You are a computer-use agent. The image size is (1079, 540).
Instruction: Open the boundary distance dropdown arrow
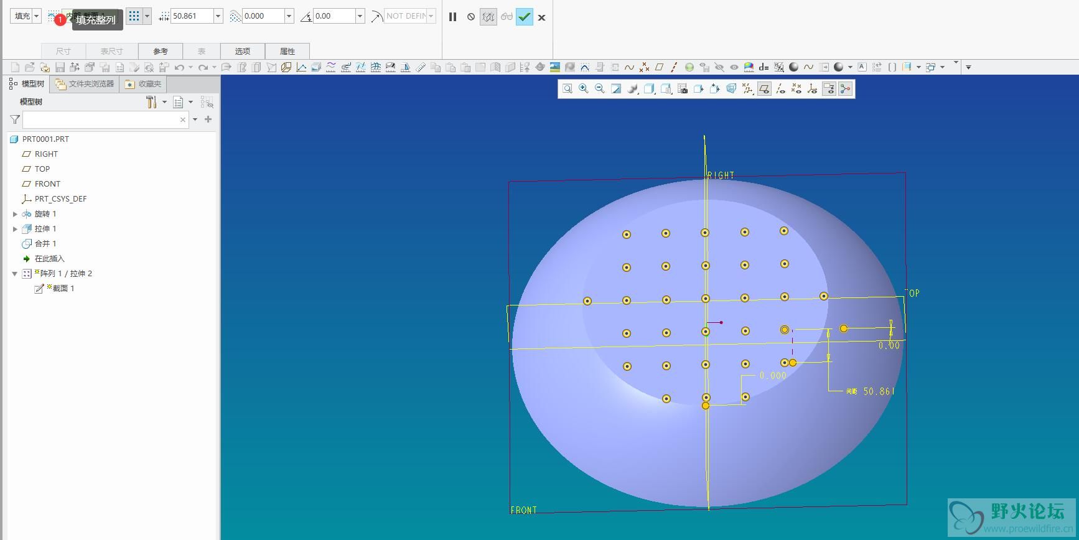click(289, 16)
